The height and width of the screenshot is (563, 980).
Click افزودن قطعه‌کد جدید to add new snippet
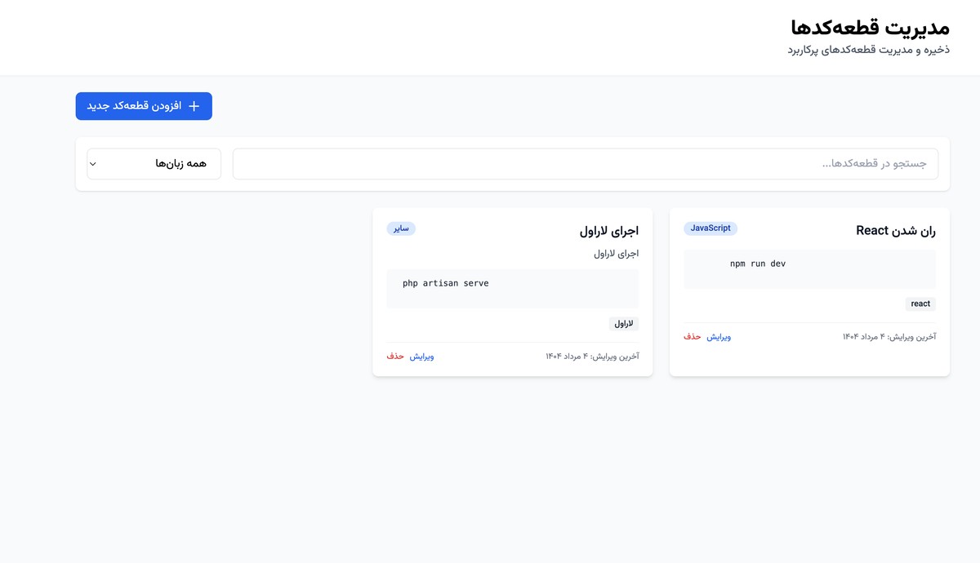point(144,105)
